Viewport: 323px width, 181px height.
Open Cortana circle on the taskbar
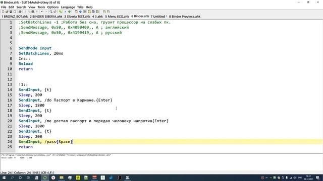[20, 177]
